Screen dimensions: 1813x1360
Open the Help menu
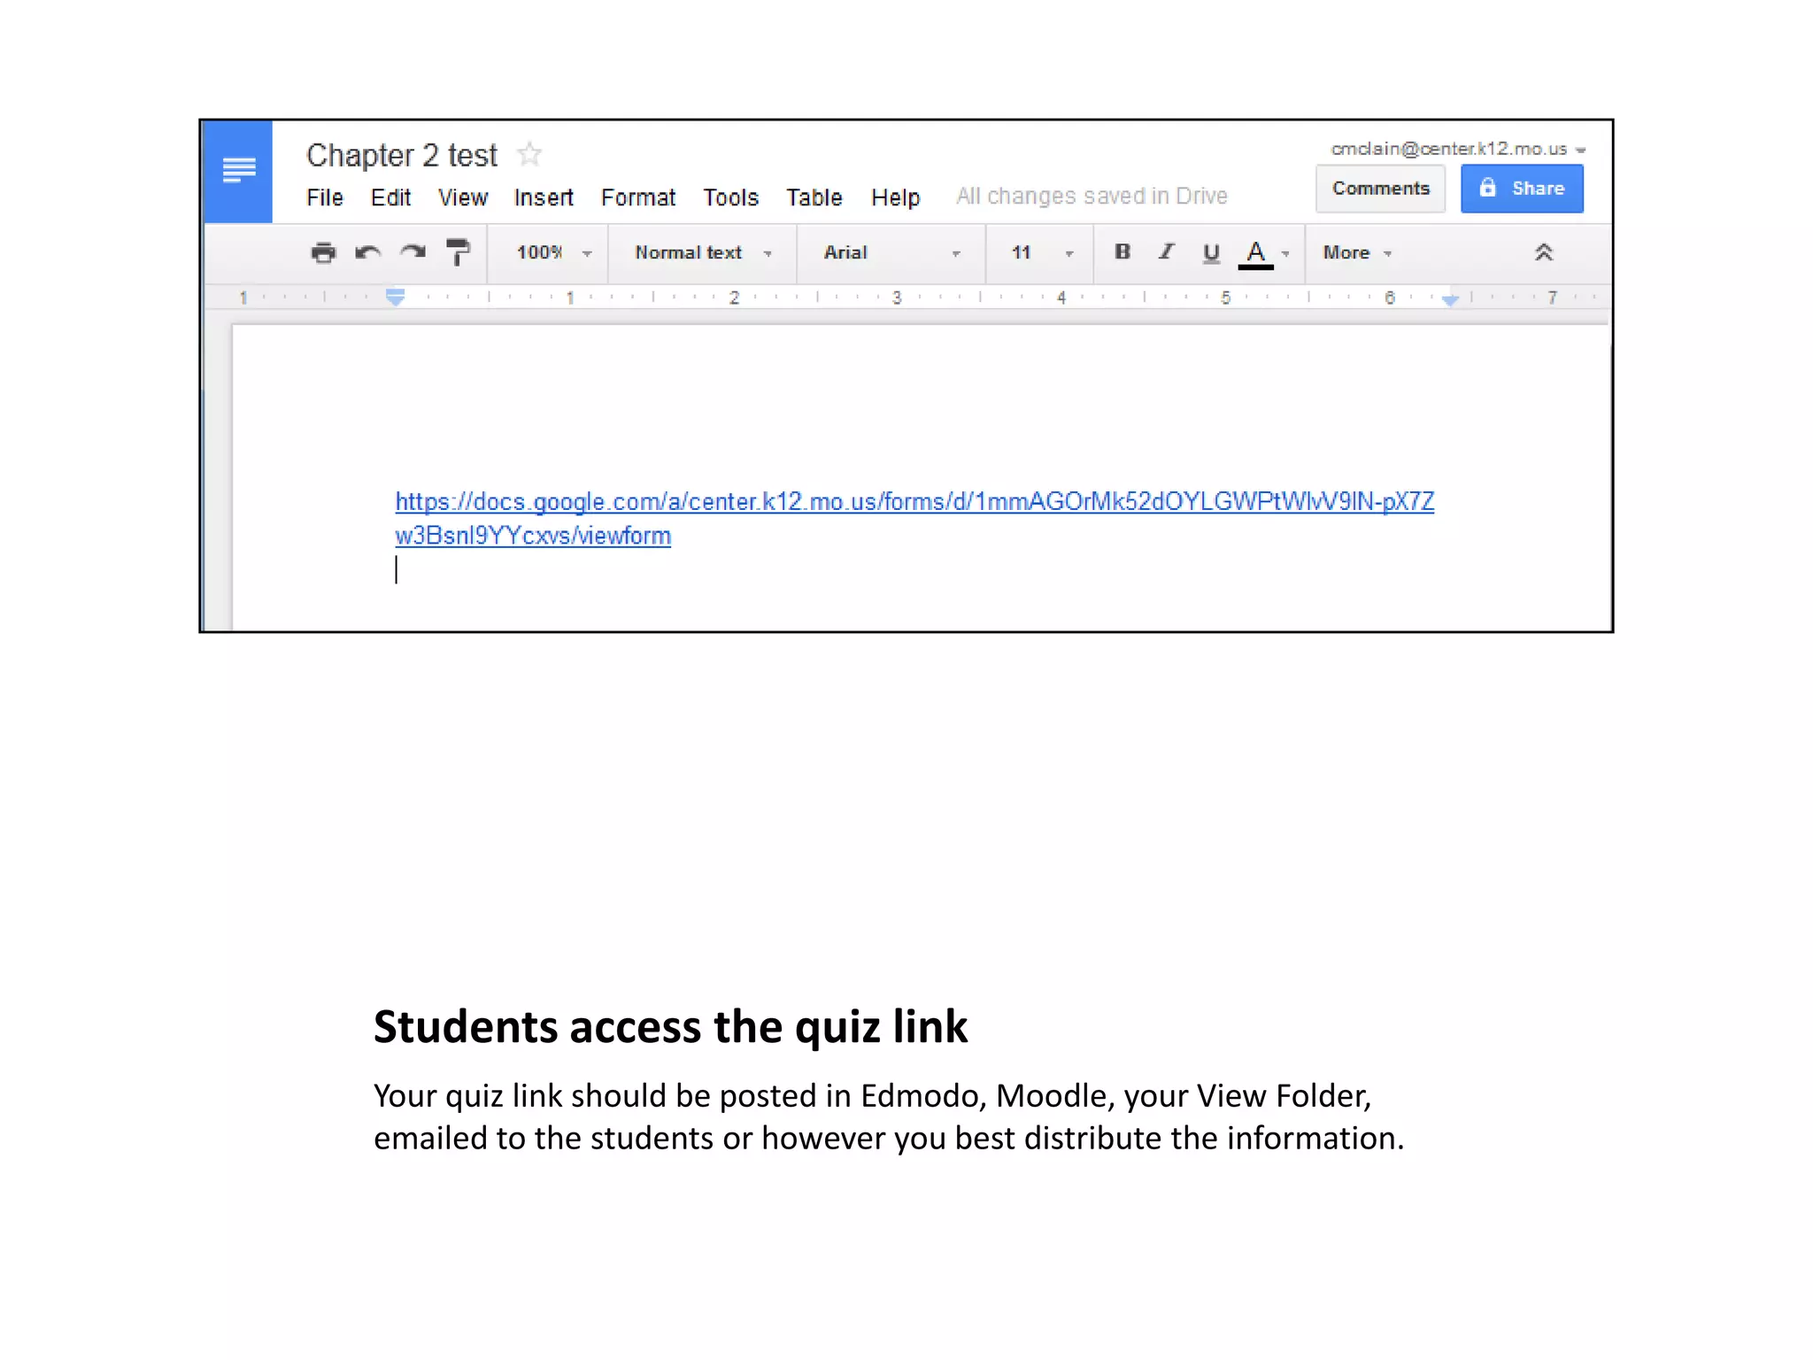895,197
